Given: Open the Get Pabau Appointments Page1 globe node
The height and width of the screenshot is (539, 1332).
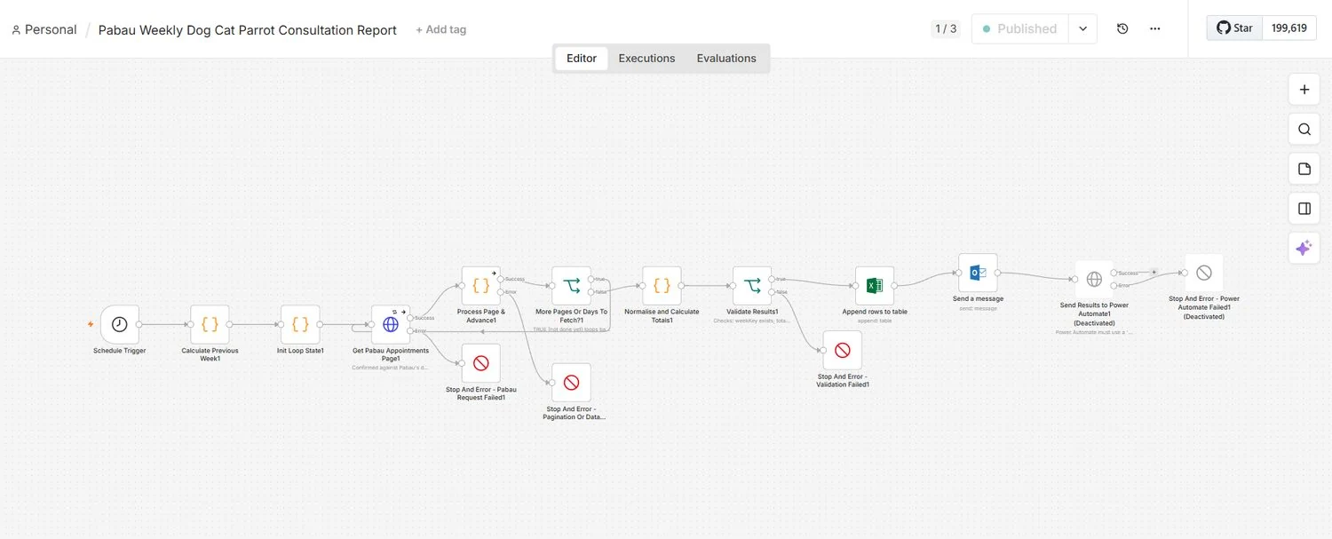Looking at the screenshot, I should [x=391, y=325].
